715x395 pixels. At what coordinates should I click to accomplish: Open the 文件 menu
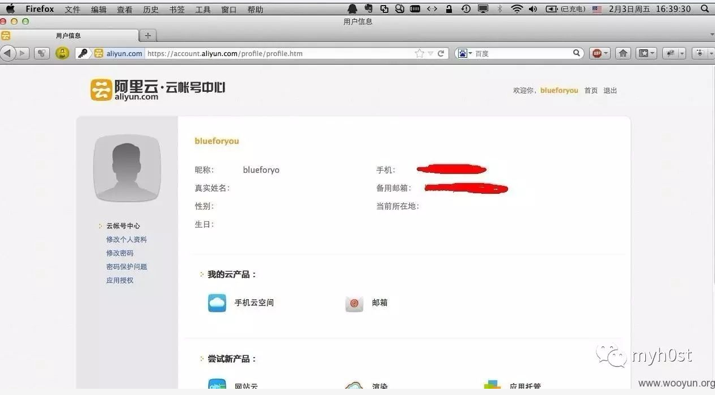pos(73,9)
